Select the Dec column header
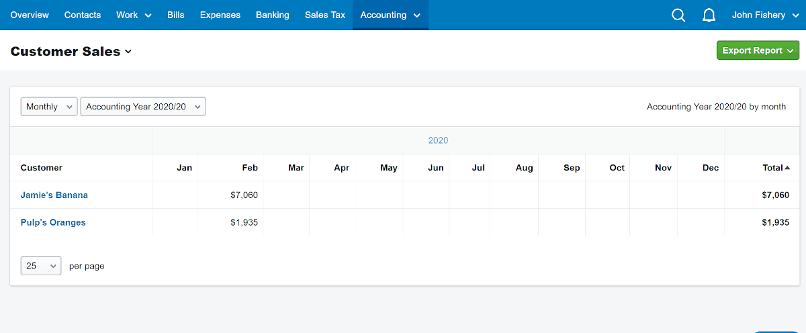 (711, 168)
